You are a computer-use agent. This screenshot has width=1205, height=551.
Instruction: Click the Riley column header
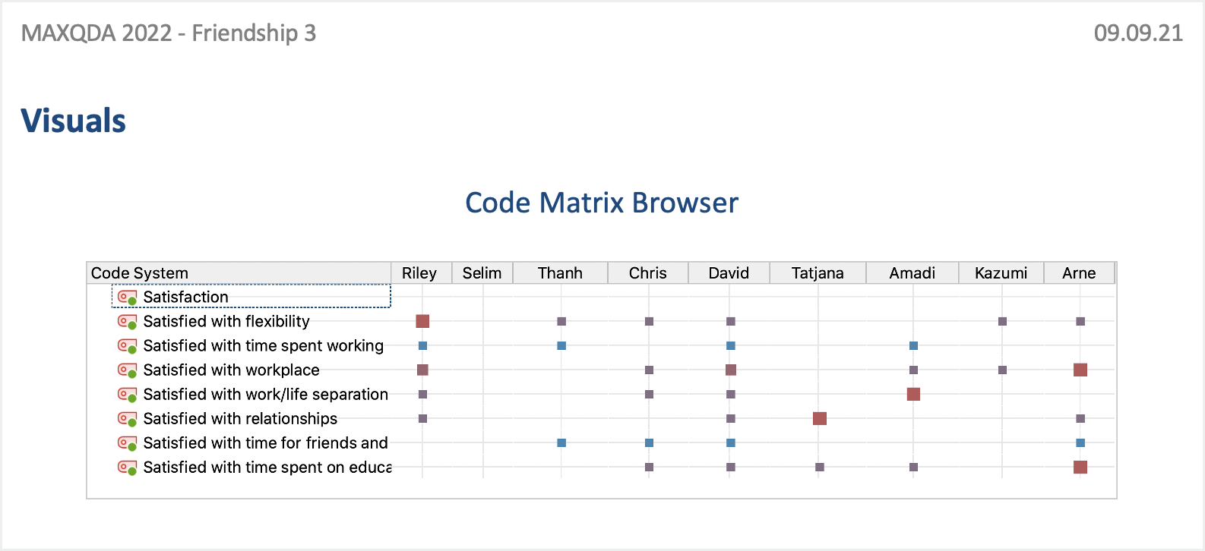(x=422, y=273)
